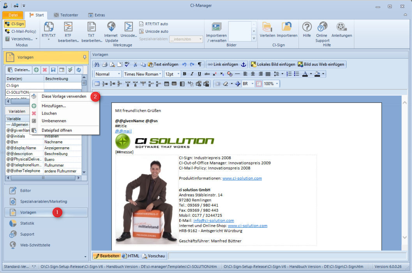Image resolution: width=412 pixels, height=273 pixels.
Task: Click the Internet Update ribbon icon
Action: (x=111, y=32)
